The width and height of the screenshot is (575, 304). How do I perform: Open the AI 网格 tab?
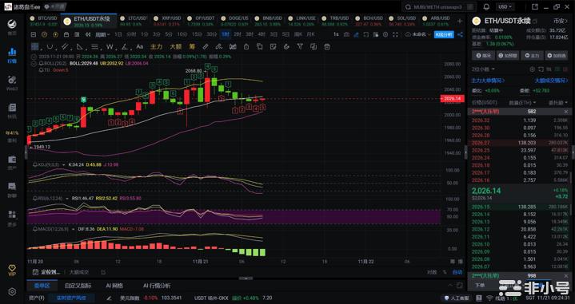(x=114, y=286)
